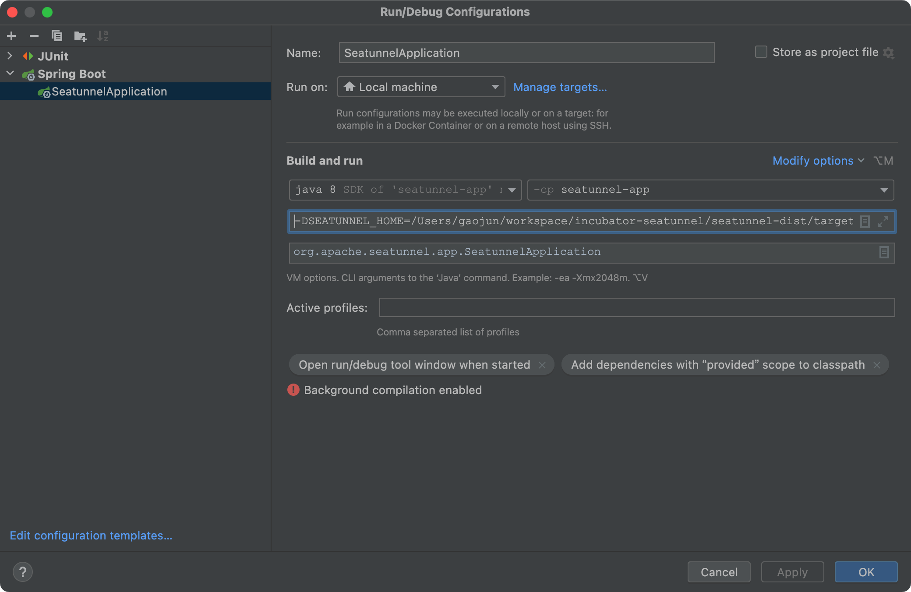Open the Modify options menu
The width and height of the screenshot is (911, 592).
[818, 161]
